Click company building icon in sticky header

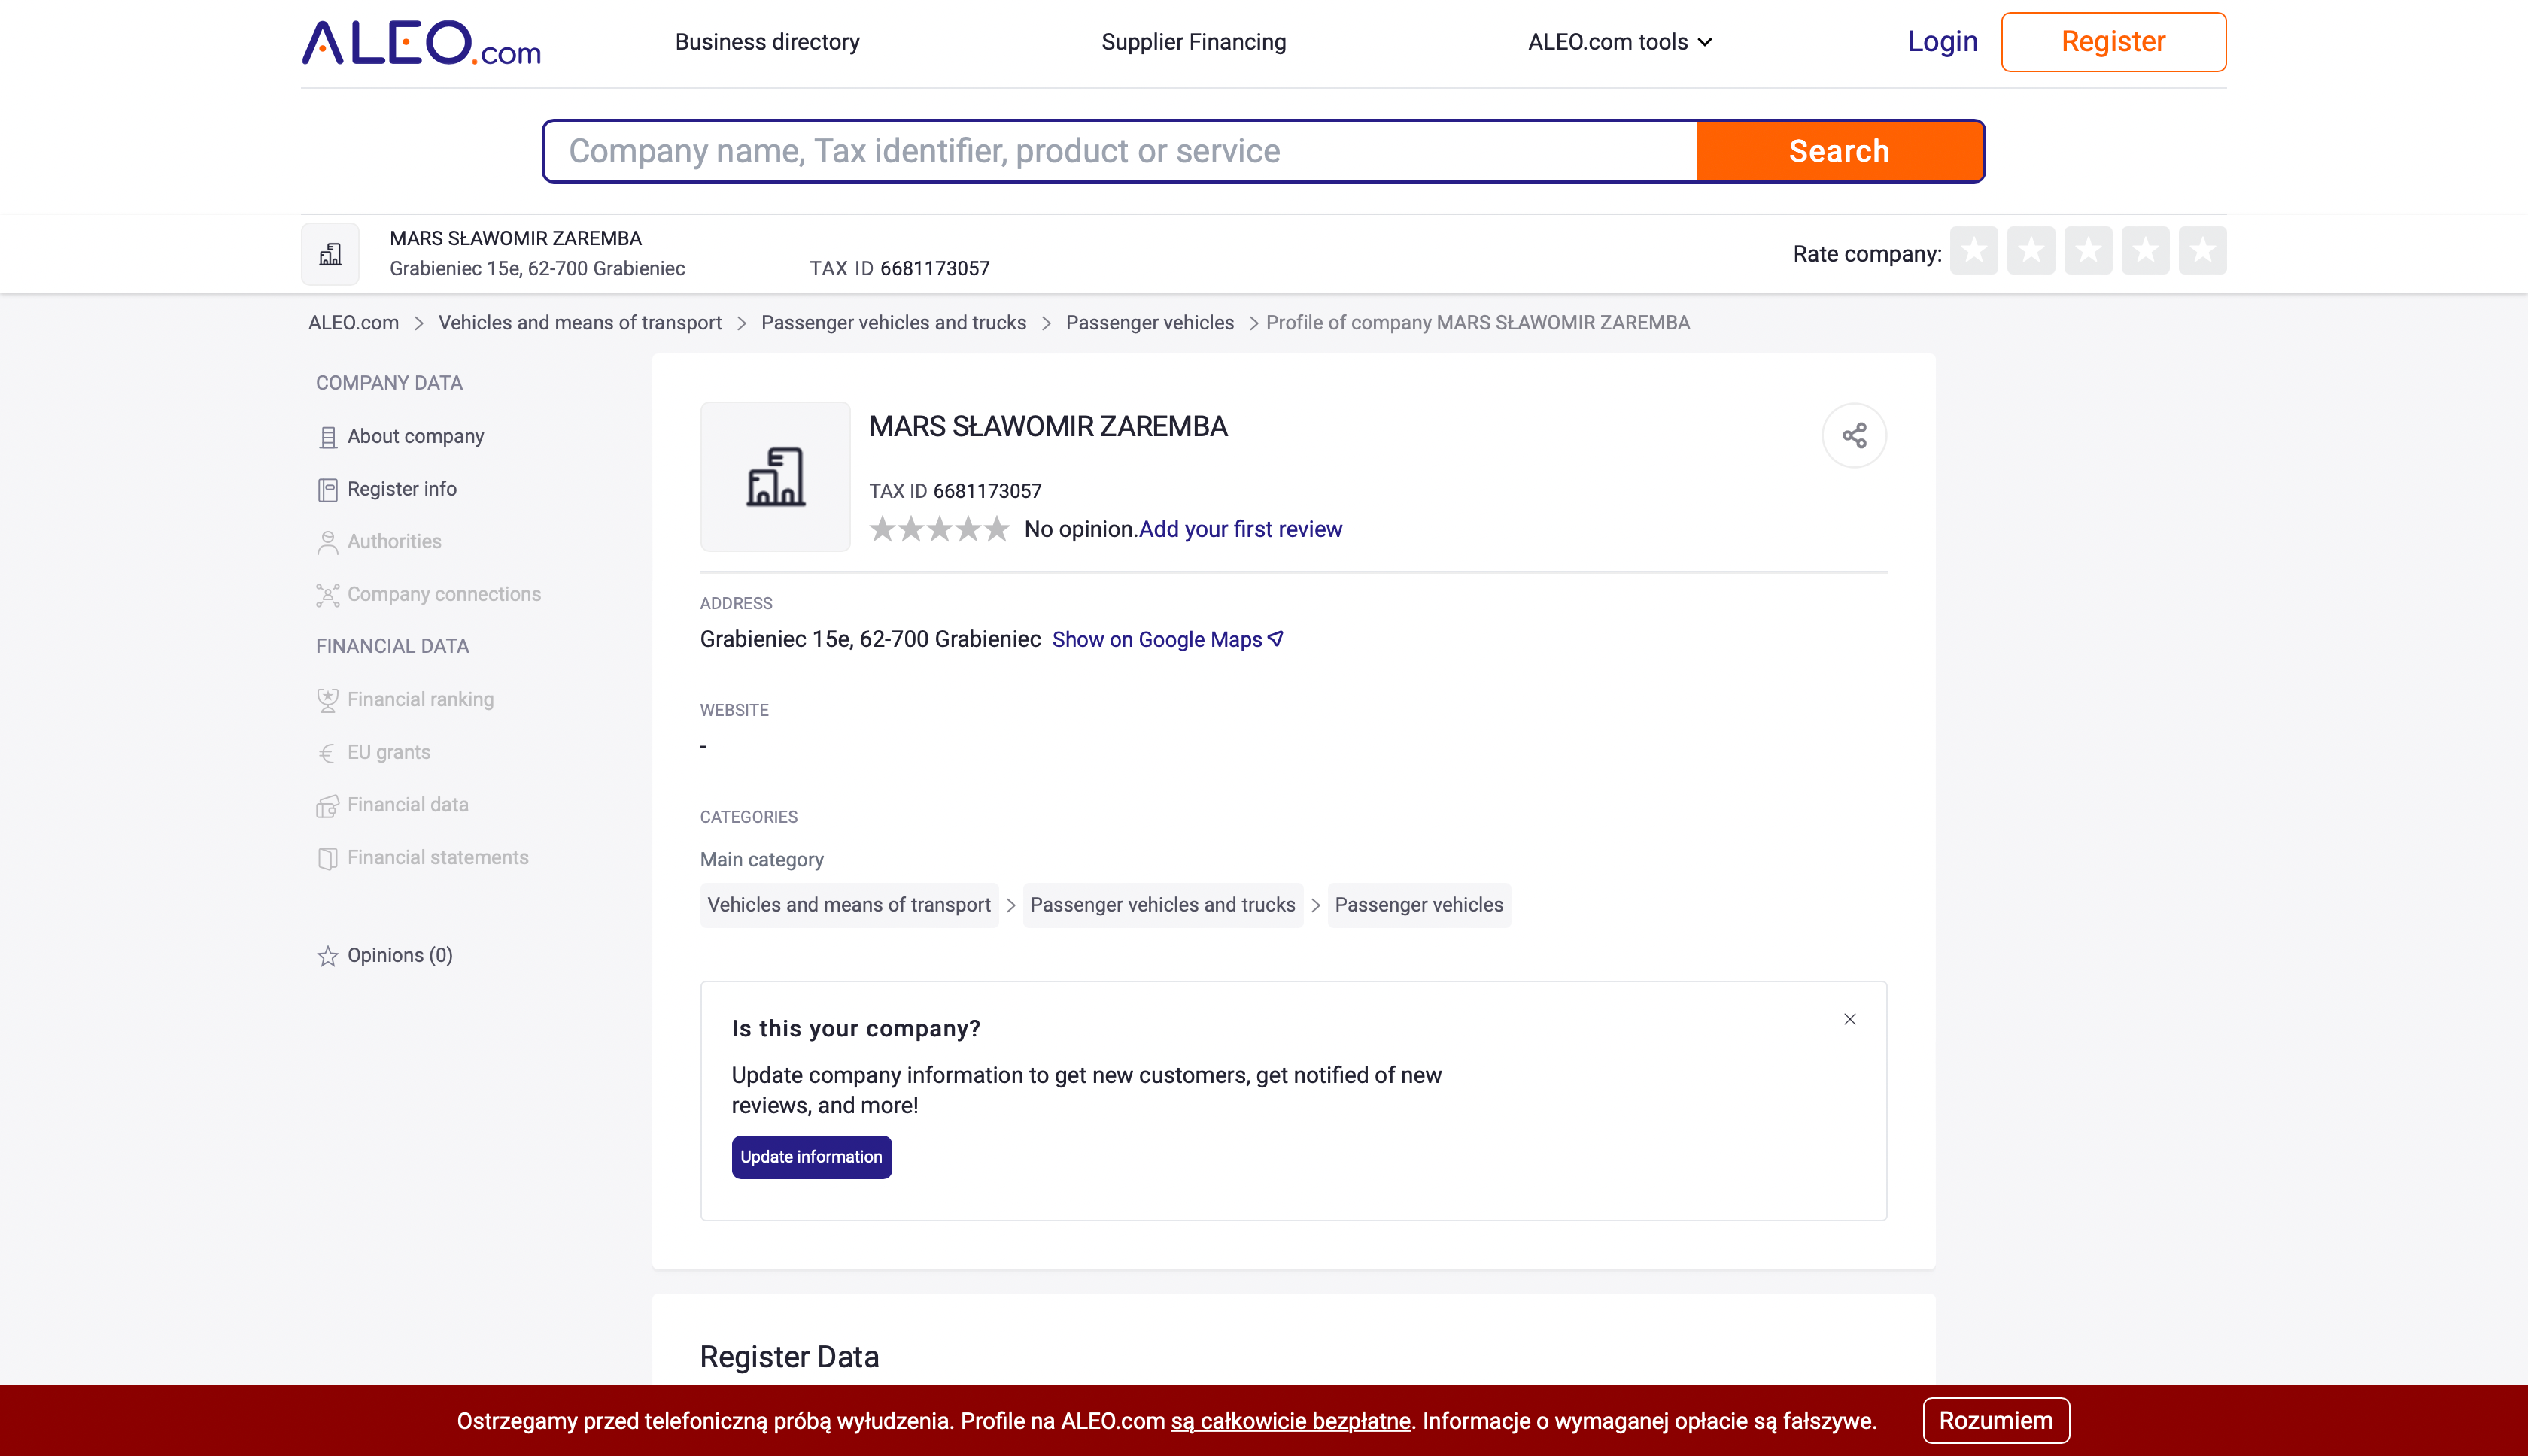click(330, 254)
